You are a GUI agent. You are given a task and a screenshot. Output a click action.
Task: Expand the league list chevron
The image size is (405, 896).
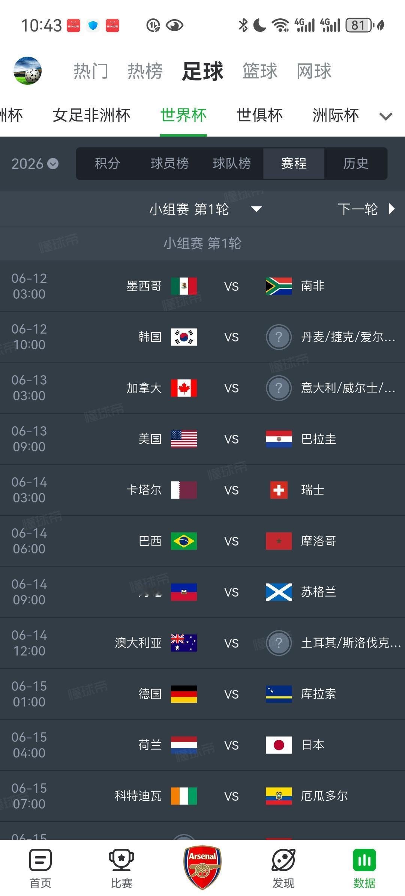coord(385,116)
